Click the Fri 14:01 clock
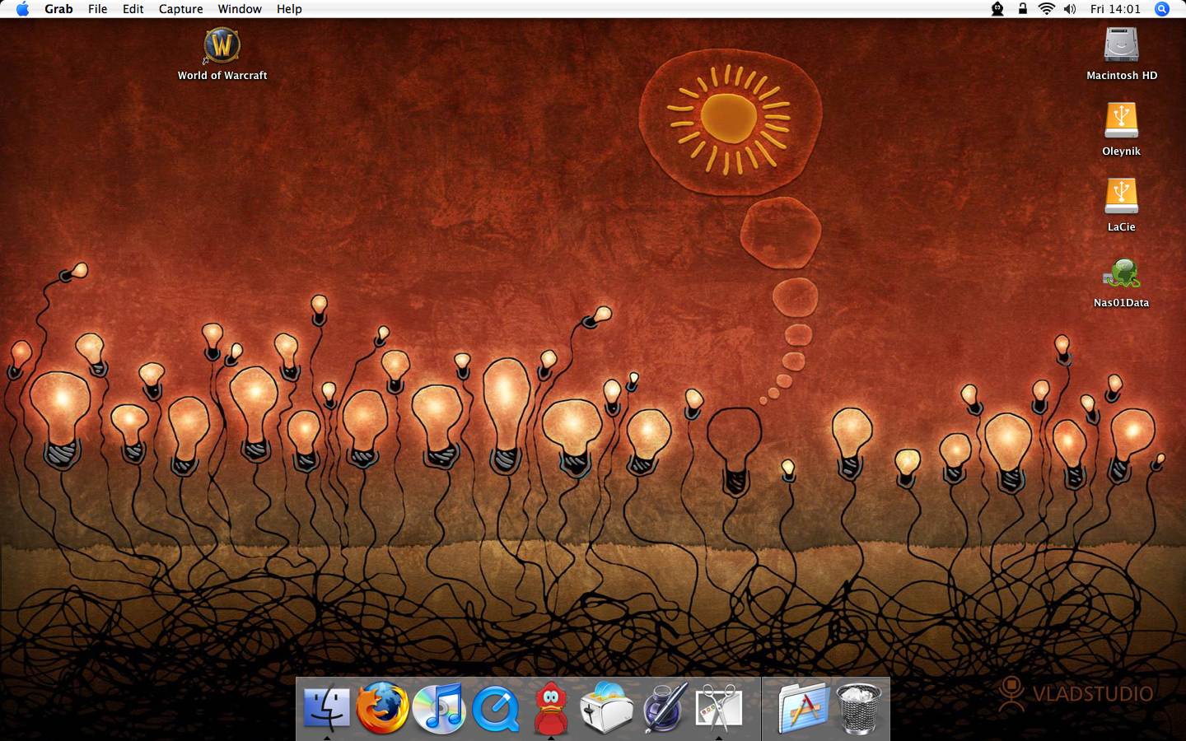The height and width of the screenshot is (741, 1186). (x=1115, y=9)
